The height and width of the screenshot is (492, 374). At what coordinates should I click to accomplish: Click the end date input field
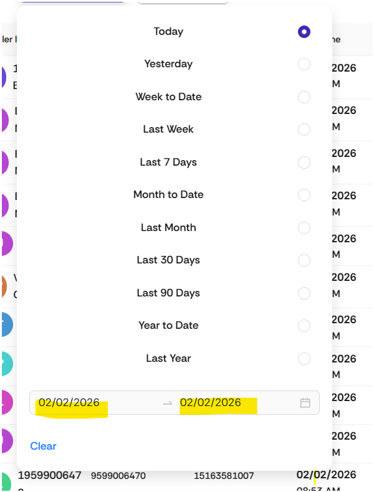pos(211,403)
